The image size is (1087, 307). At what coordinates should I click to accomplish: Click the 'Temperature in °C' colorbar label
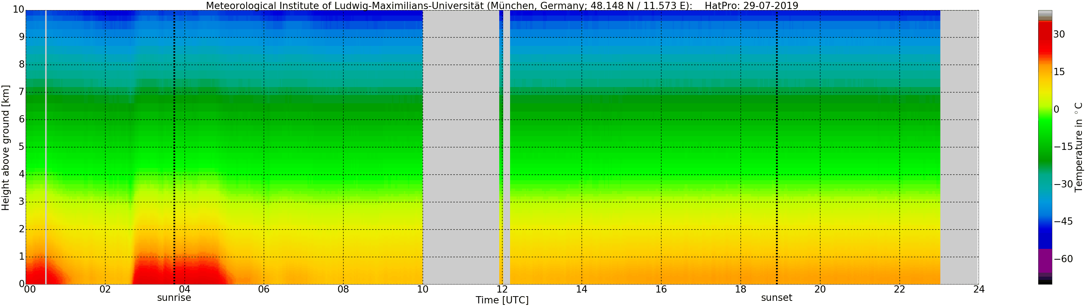1079,147
